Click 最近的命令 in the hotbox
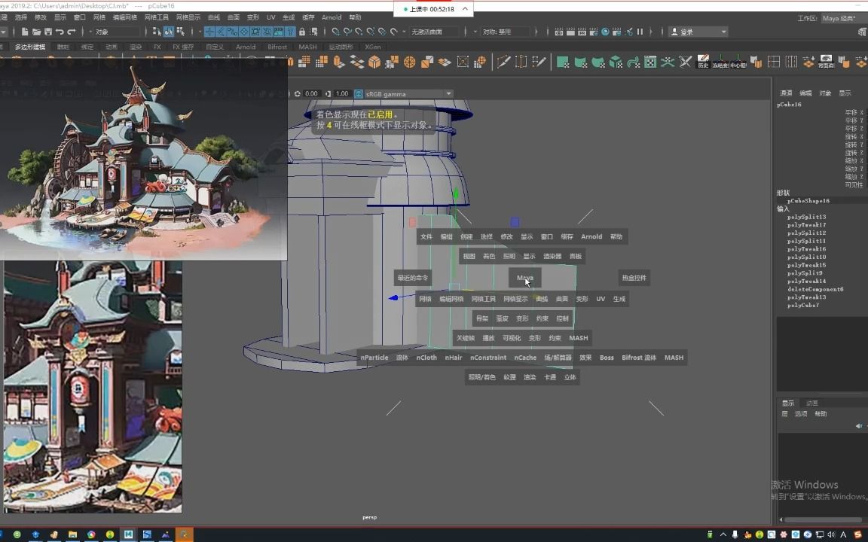Viewport: 868px width, 542px height. [x=412, y=278]
